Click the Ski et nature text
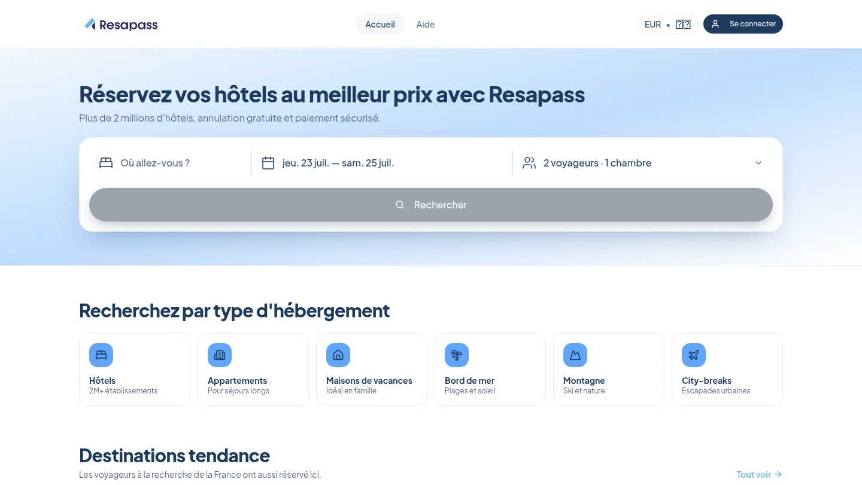Image resolution: width=862 pixels, height=485 pixels. pyautogui.click(x=584, y=391)
